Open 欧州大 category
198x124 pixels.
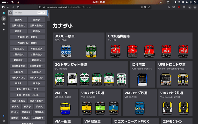pos(39,106)
